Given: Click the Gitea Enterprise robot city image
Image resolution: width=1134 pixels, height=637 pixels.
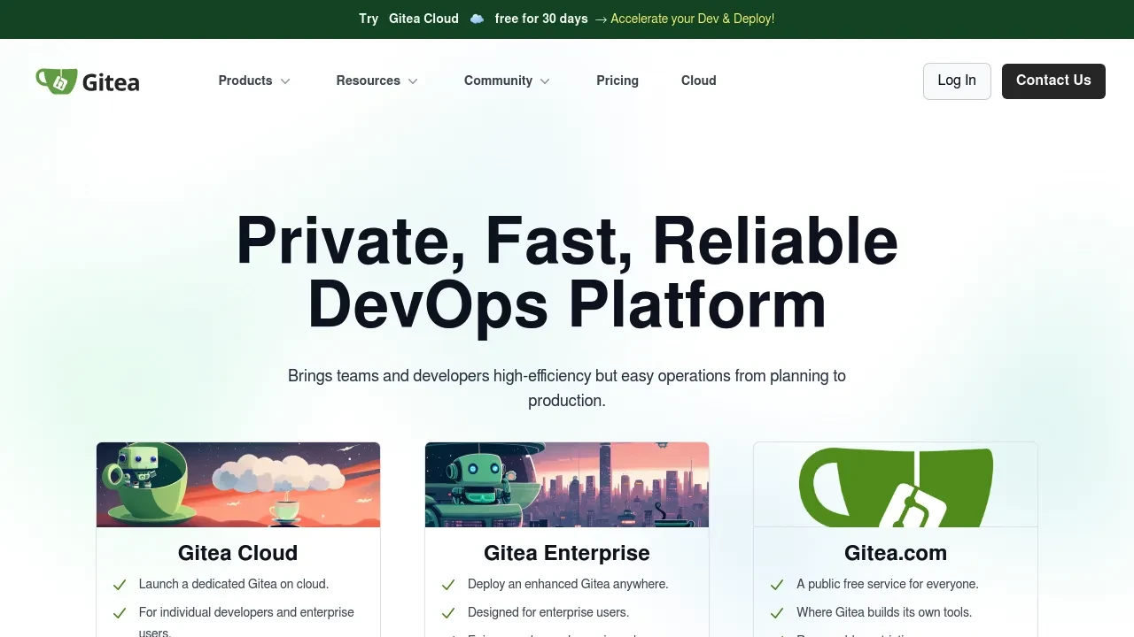Looking at the screenshot, I should click(567, 485).
